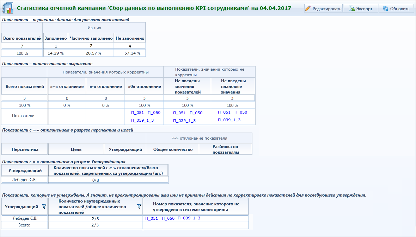Screen dimensions: 416x237
Task: Click the Из них group header
Action: coord(94,28)
